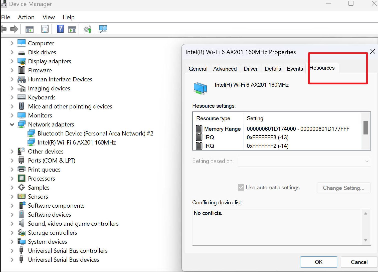
Task: Switch to the Events tab
Action: [x=295, y=69]
